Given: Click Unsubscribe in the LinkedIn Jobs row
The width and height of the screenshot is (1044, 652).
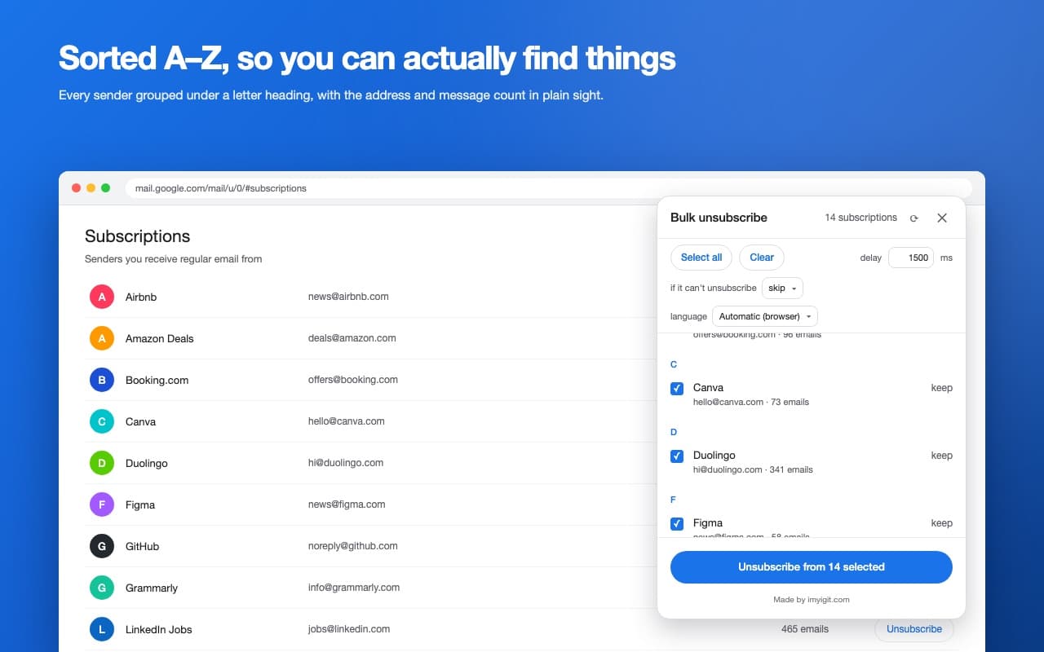Looking at the screenshot, I should click(x=914, y=629).
